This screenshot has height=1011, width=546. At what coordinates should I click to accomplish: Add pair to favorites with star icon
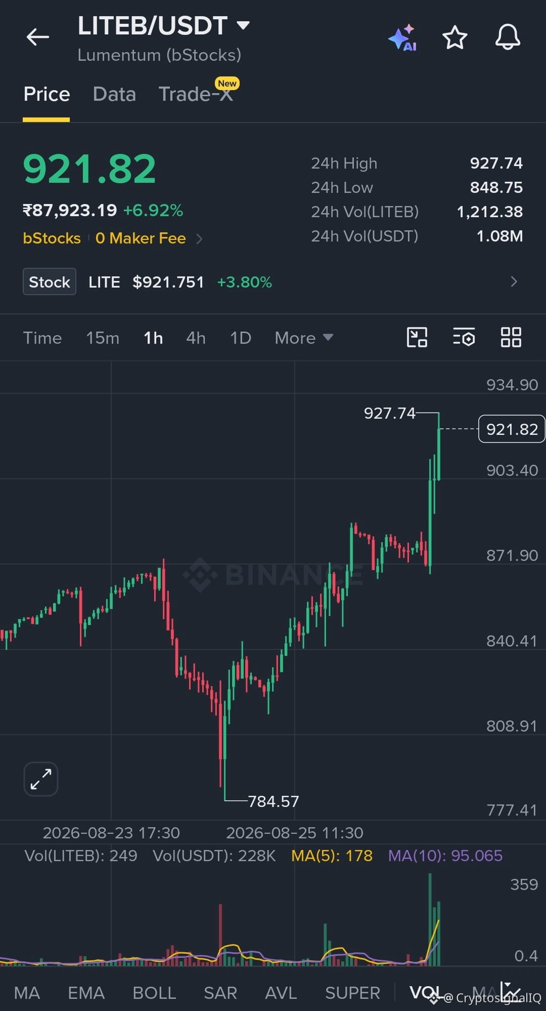454,37
